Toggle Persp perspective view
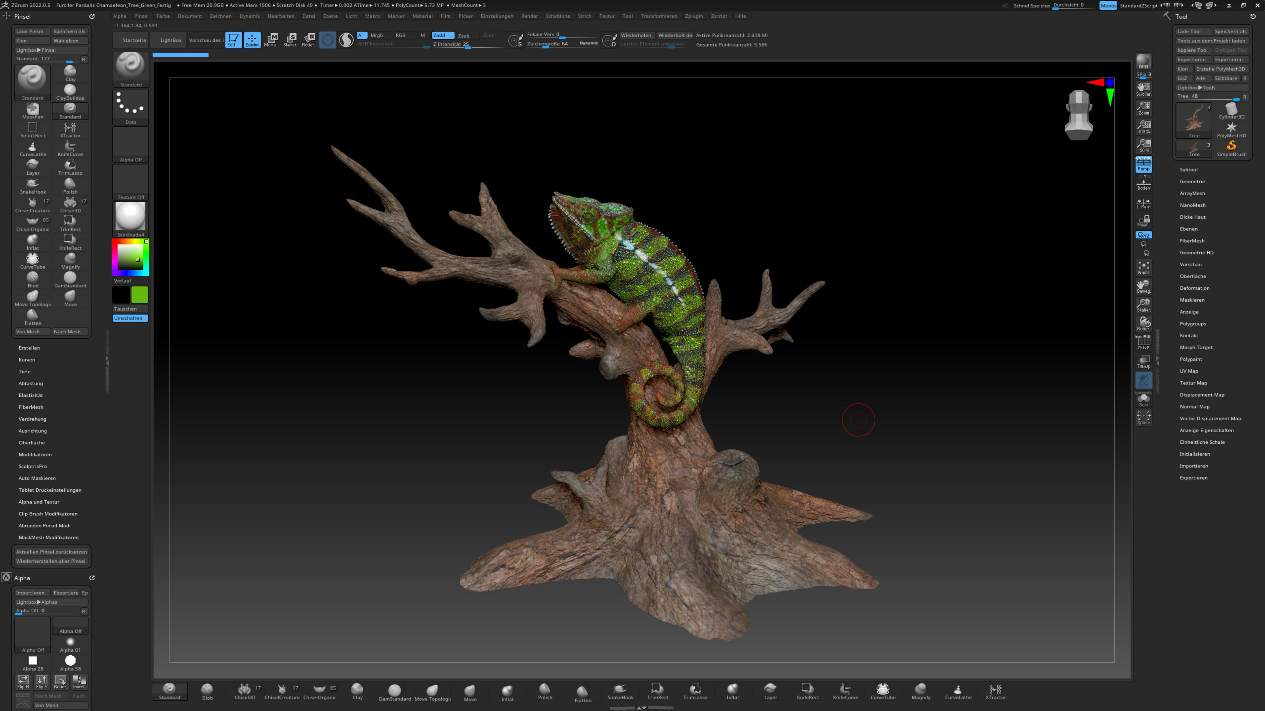This screenshot has height=711, width=1265. [x=1144, y=164]
